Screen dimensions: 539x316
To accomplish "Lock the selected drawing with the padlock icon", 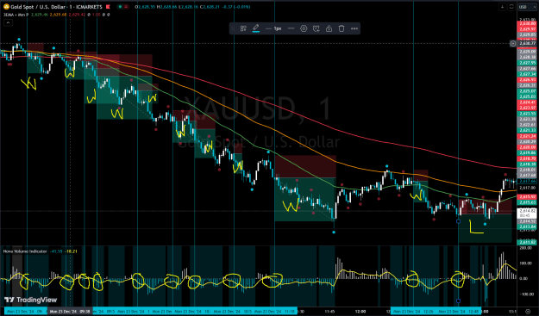I will (329, 28).
